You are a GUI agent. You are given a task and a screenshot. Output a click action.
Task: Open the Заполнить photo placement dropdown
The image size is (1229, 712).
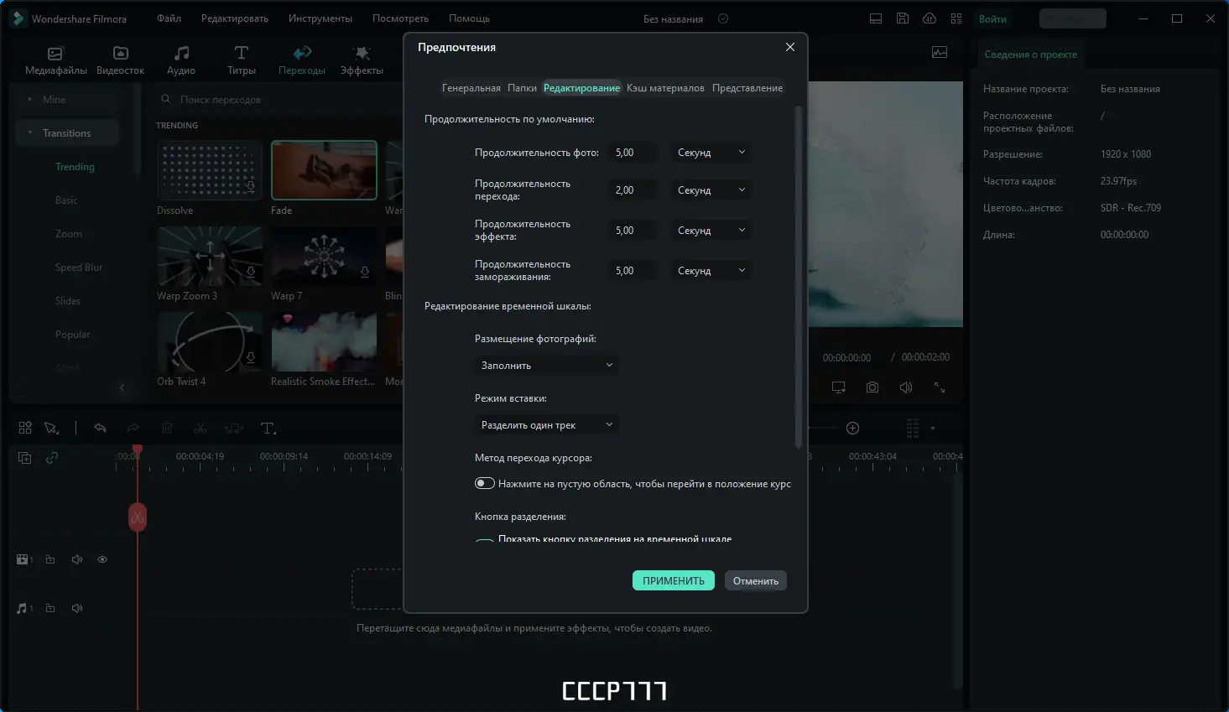pos(547,366)
